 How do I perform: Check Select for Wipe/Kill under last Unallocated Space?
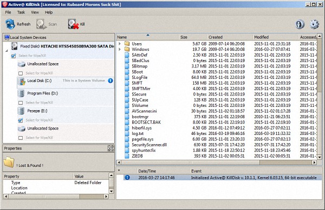pyautogui.click(x=21, y=138)
